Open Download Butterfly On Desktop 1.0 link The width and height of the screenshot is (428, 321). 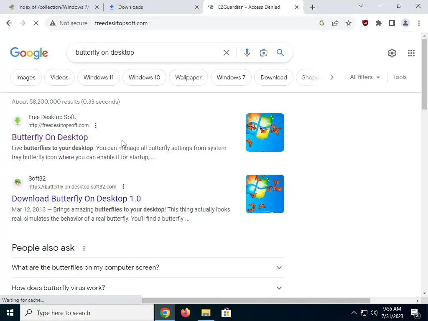[x=76, y=199]
